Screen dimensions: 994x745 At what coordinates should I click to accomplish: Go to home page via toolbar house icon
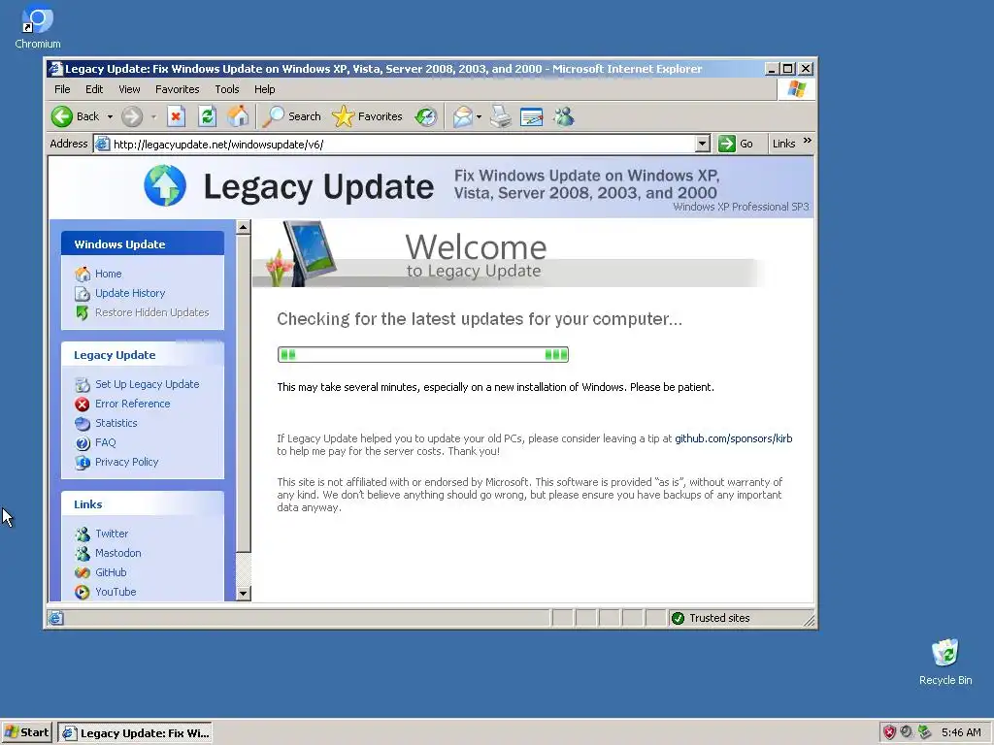pyautogui.click(x=239, y=116)
